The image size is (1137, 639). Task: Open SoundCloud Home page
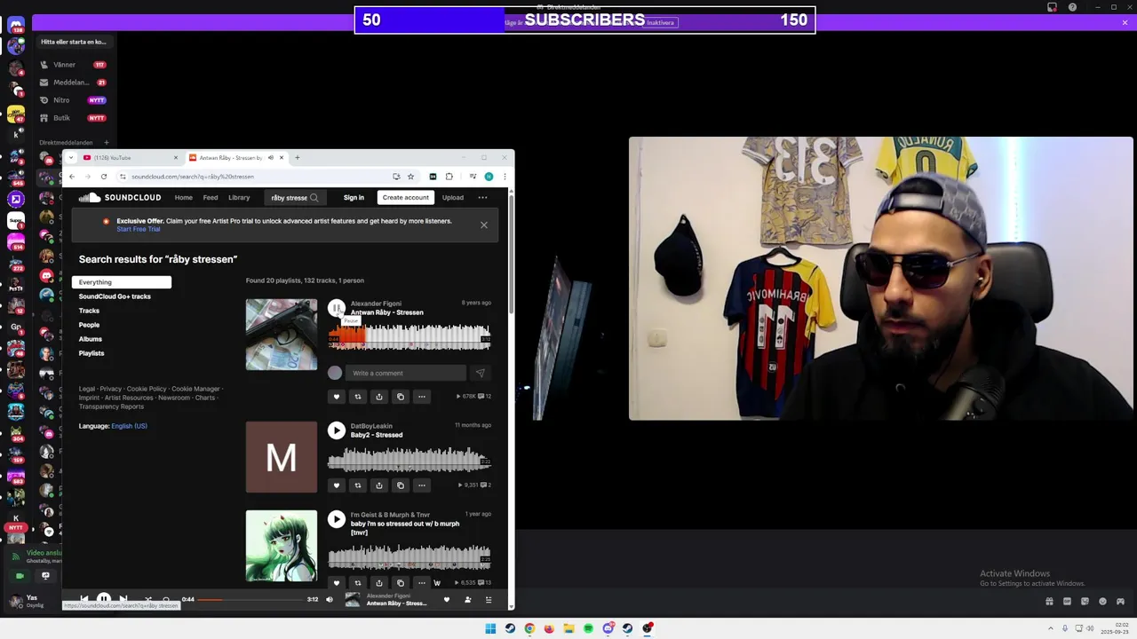point(183,198)
